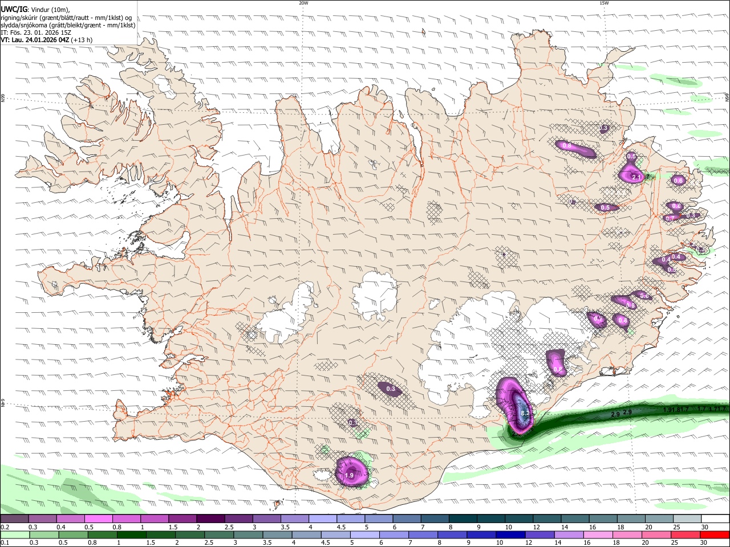
Task: Pick top legend swatch between 14 and 16
Action: coord(575,519)
